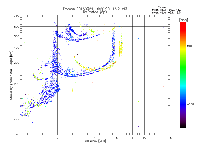Click the x-axis tick label '1'
200x150 pixels.
pos(20,138)
